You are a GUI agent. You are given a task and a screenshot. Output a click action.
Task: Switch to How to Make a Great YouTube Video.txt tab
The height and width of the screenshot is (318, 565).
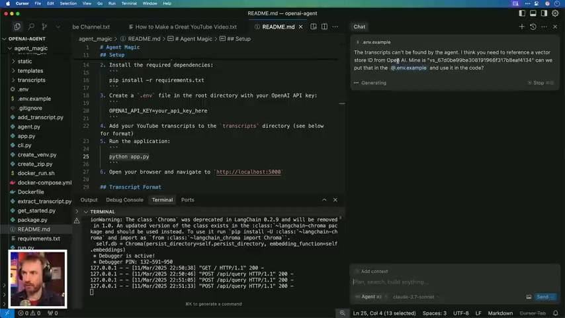[x=183, y=26]
